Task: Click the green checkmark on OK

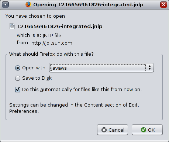Action: pos(144,130)
